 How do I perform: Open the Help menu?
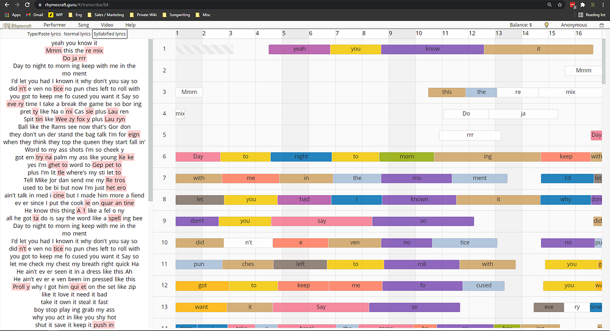click(131, 25)
